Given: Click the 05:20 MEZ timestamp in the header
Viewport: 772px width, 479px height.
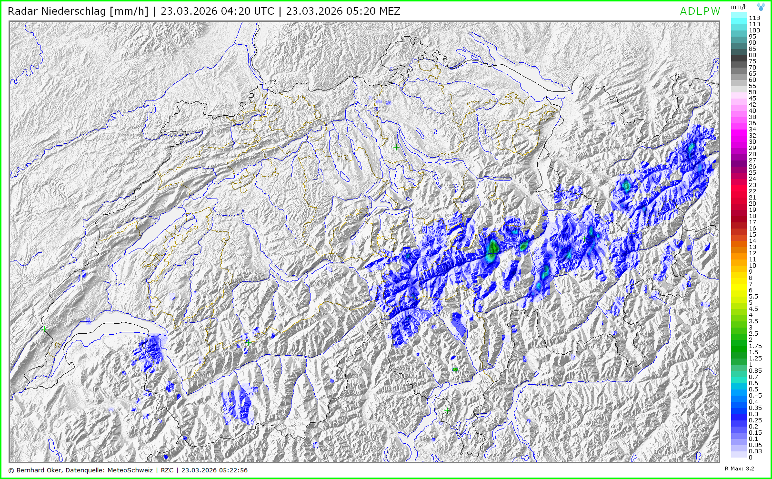Looking at the screenshot, I should click(343, 11).
